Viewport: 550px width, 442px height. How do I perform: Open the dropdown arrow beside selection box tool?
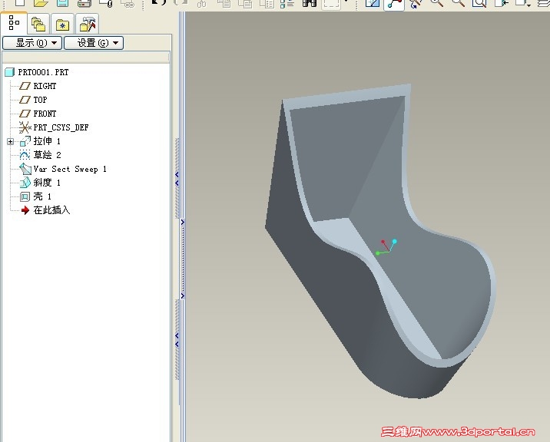pyautogui.click(x=346, y=2)
